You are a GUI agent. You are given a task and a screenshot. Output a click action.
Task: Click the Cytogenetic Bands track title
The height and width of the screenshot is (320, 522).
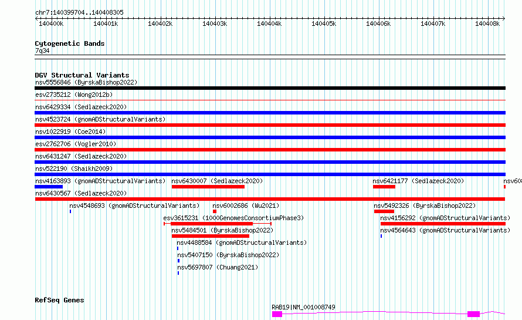point(70,43)
